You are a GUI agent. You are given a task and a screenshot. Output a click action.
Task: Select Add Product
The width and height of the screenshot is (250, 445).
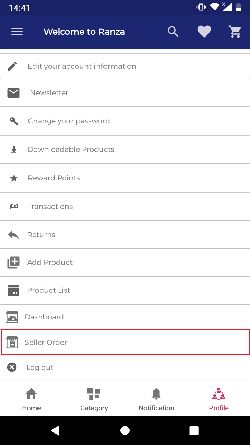(125, 262)
